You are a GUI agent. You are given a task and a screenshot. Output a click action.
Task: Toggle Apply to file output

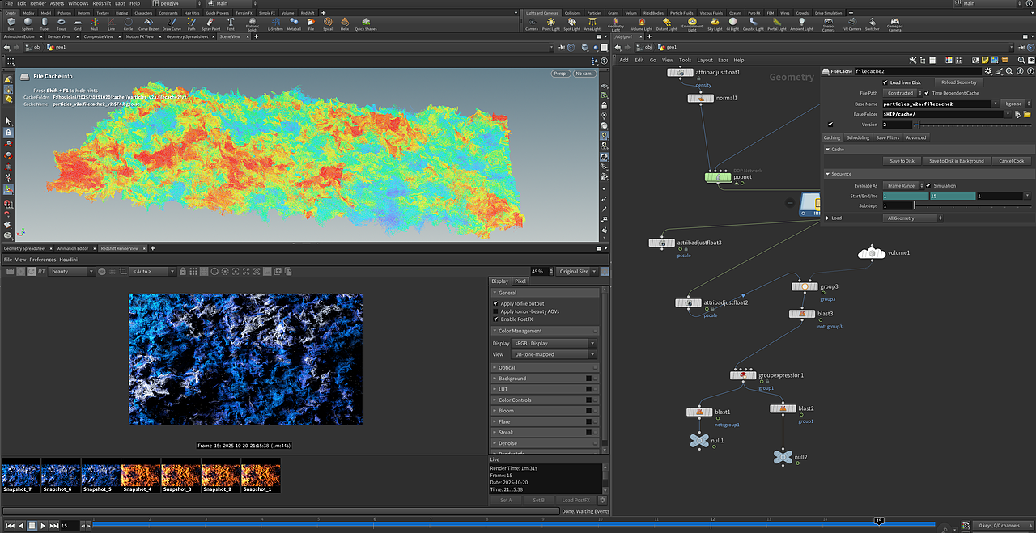tap(496, 303)
